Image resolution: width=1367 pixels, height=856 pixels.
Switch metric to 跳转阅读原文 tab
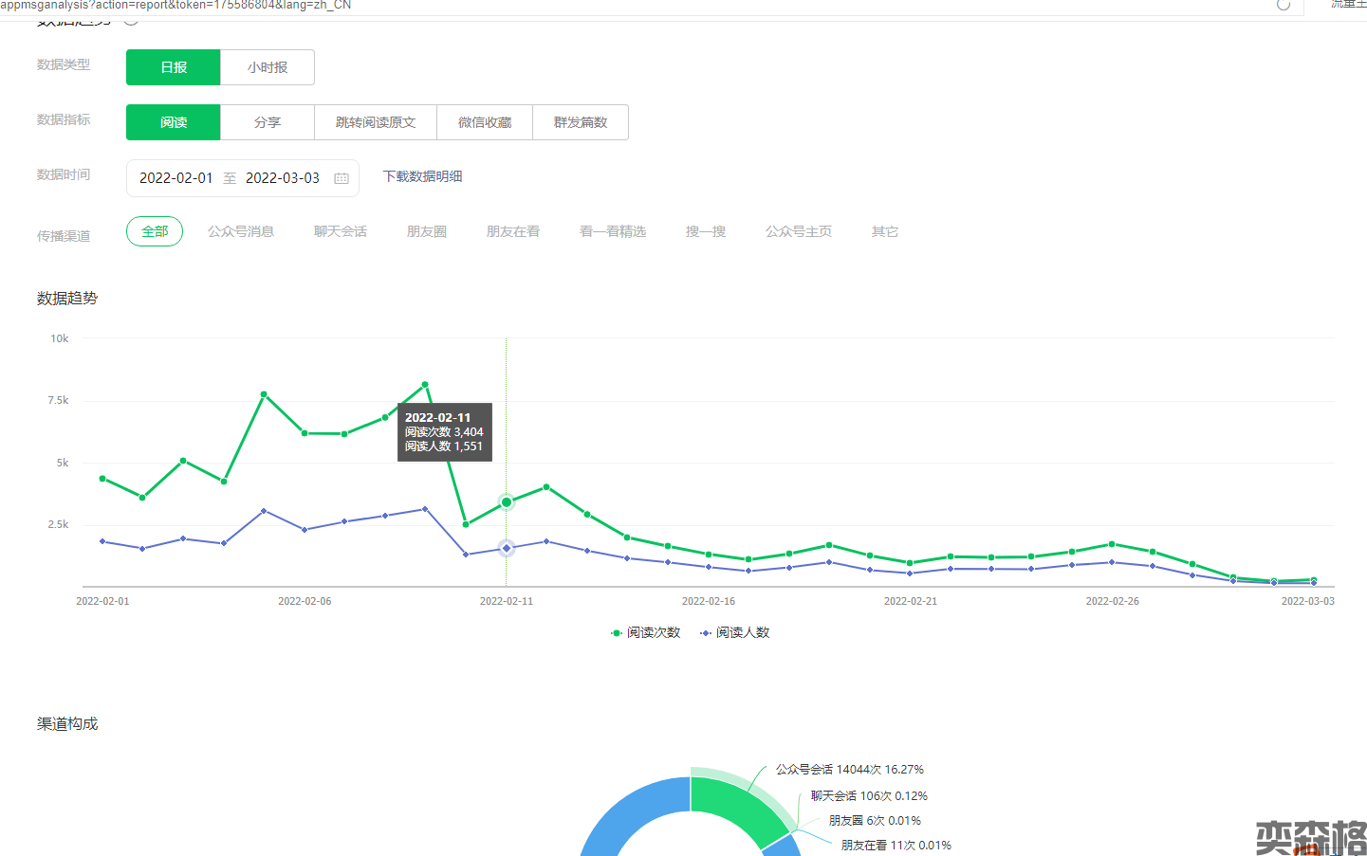[376, 122]
